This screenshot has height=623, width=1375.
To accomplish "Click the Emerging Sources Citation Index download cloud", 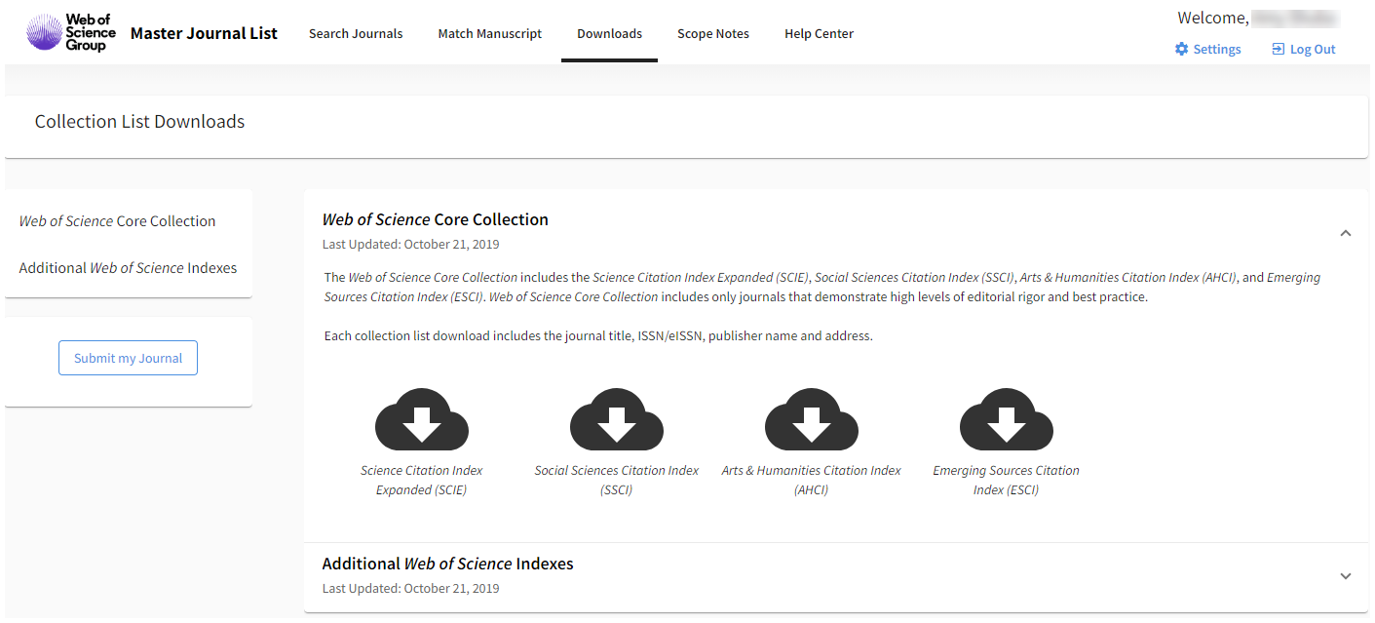I will [1006, 420].
